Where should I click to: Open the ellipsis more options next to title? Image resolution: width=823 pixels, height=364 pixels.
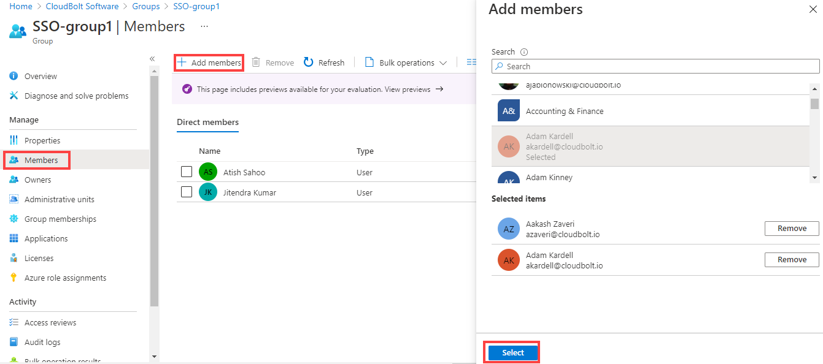[x=204, y=27]
